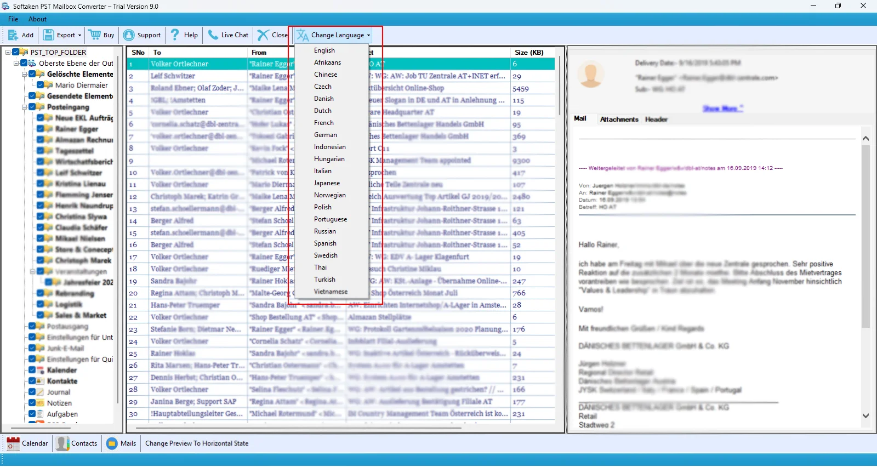Click the Change Language translate icon

click(303, 35)
